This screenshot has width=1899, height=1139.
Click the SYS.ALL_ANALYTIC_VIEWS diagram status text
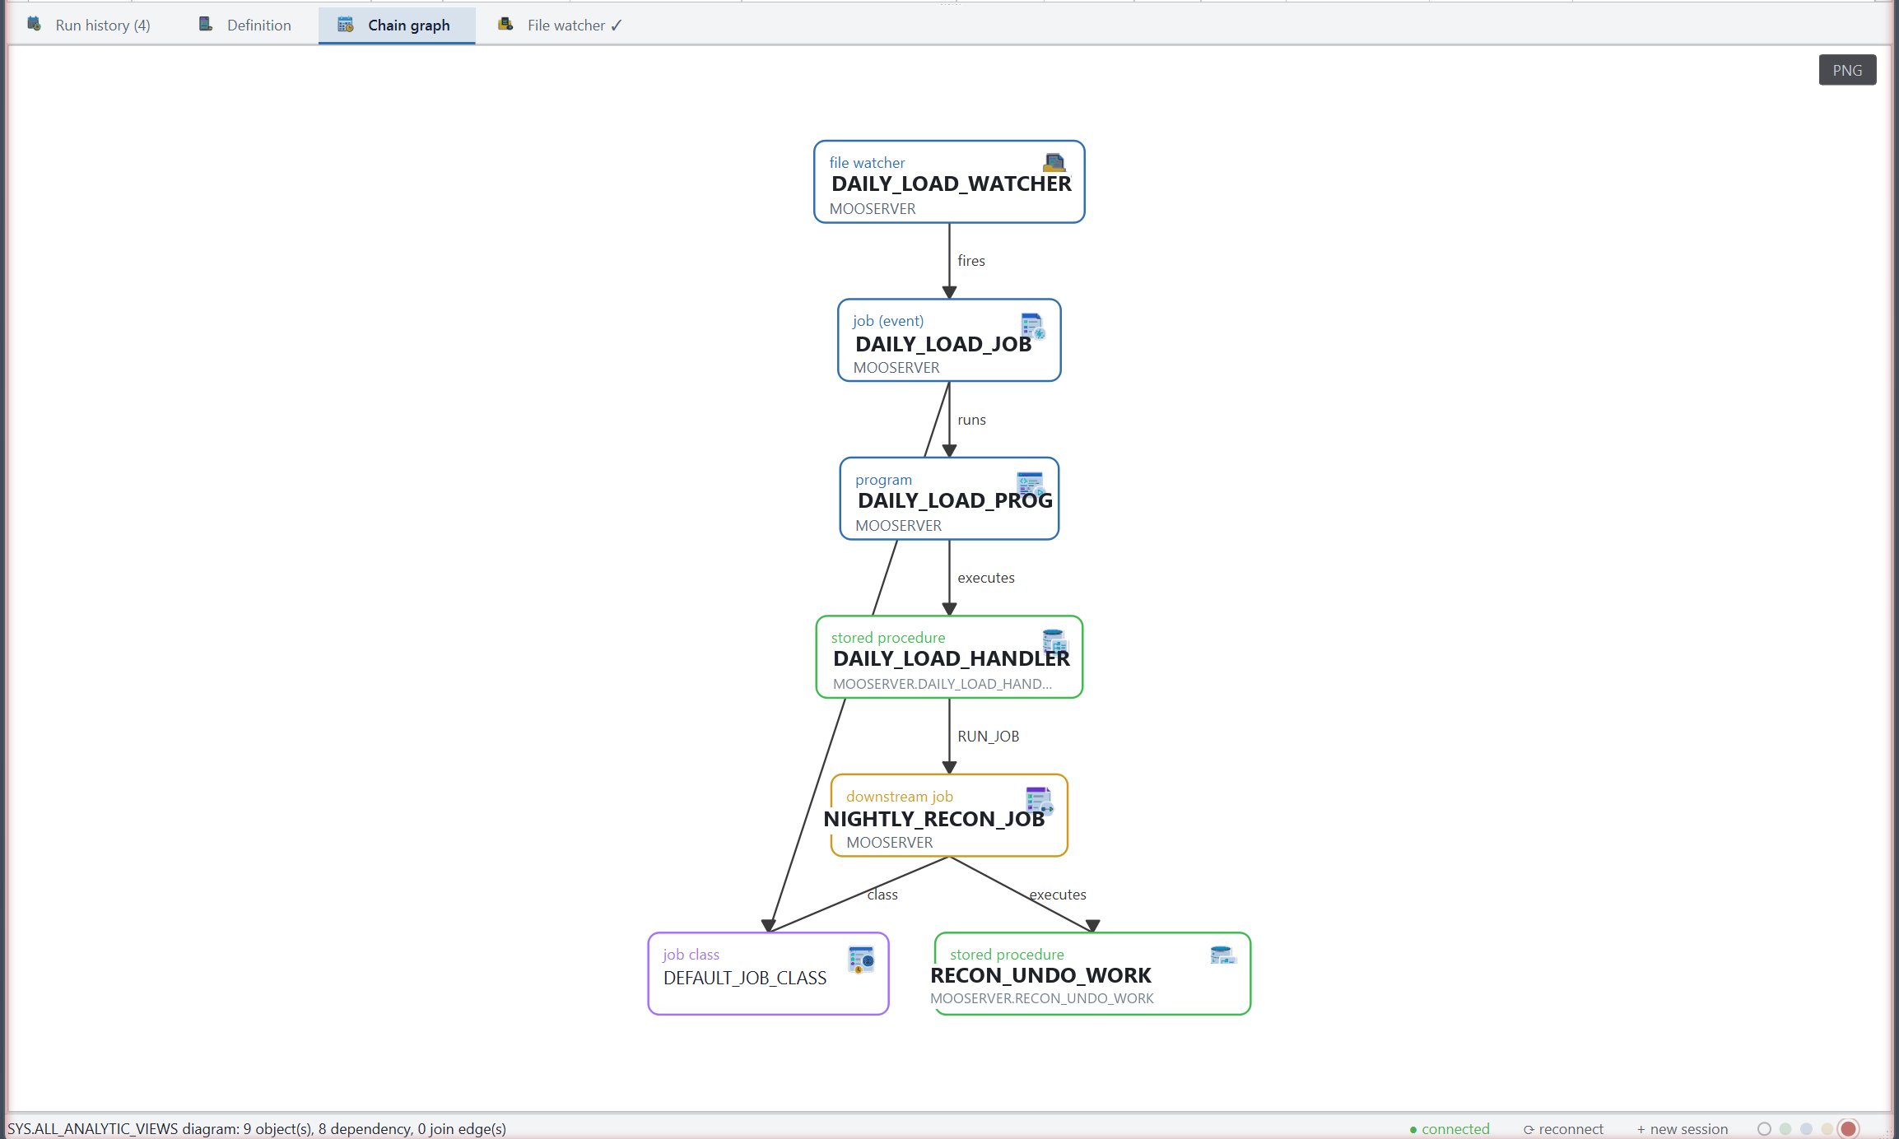click(x=257, y=1129)
